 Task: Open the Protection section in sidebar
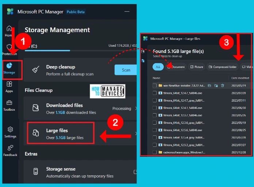point(9,50)
